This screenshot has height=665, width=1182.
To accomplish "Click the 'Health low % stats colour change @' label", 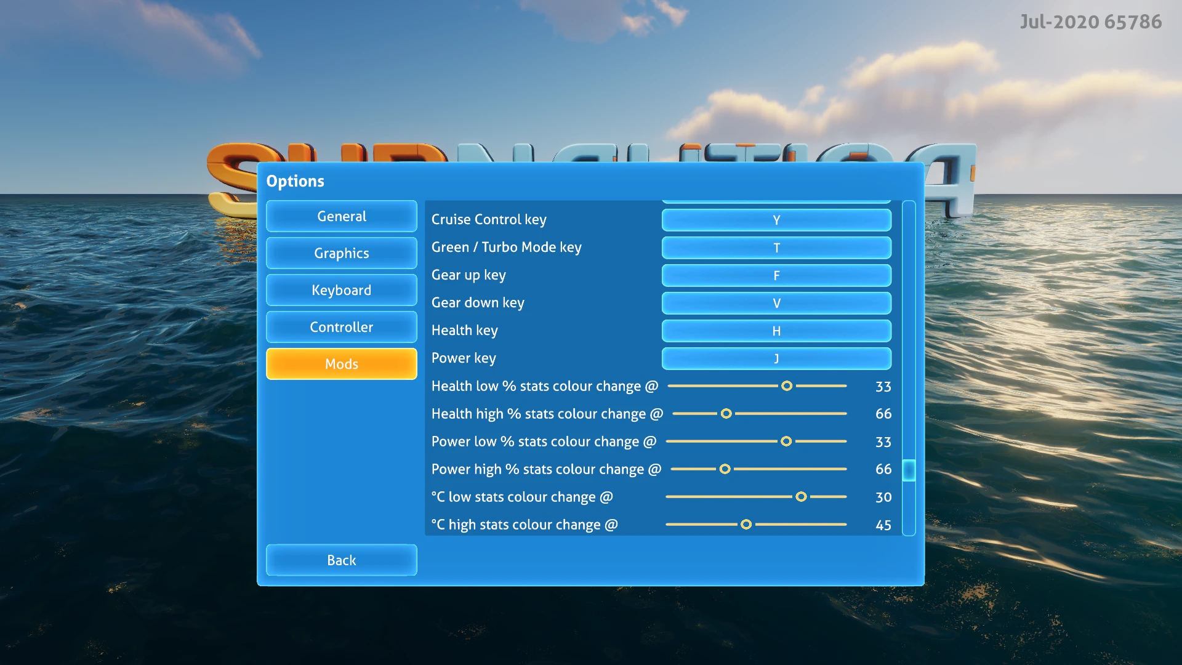I will pos(545,386).
